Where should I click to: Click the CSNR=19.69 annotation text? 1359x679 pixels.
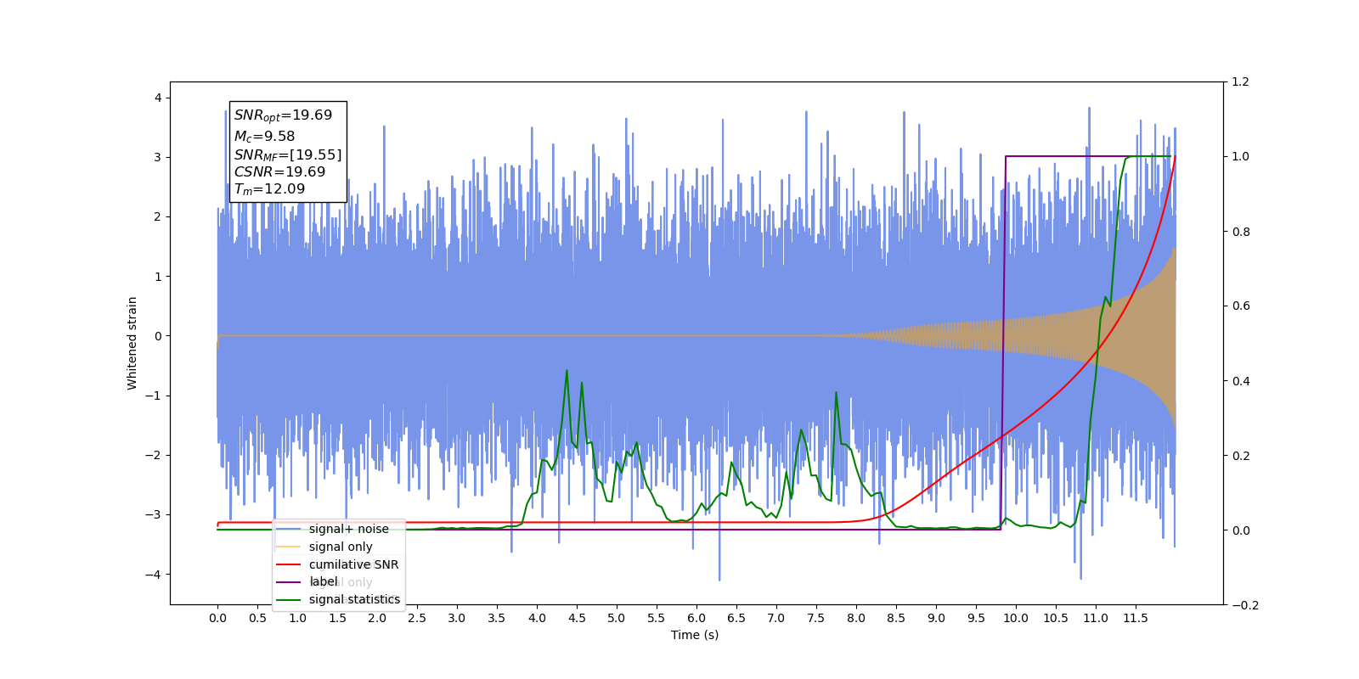click(x=279, y=171)
